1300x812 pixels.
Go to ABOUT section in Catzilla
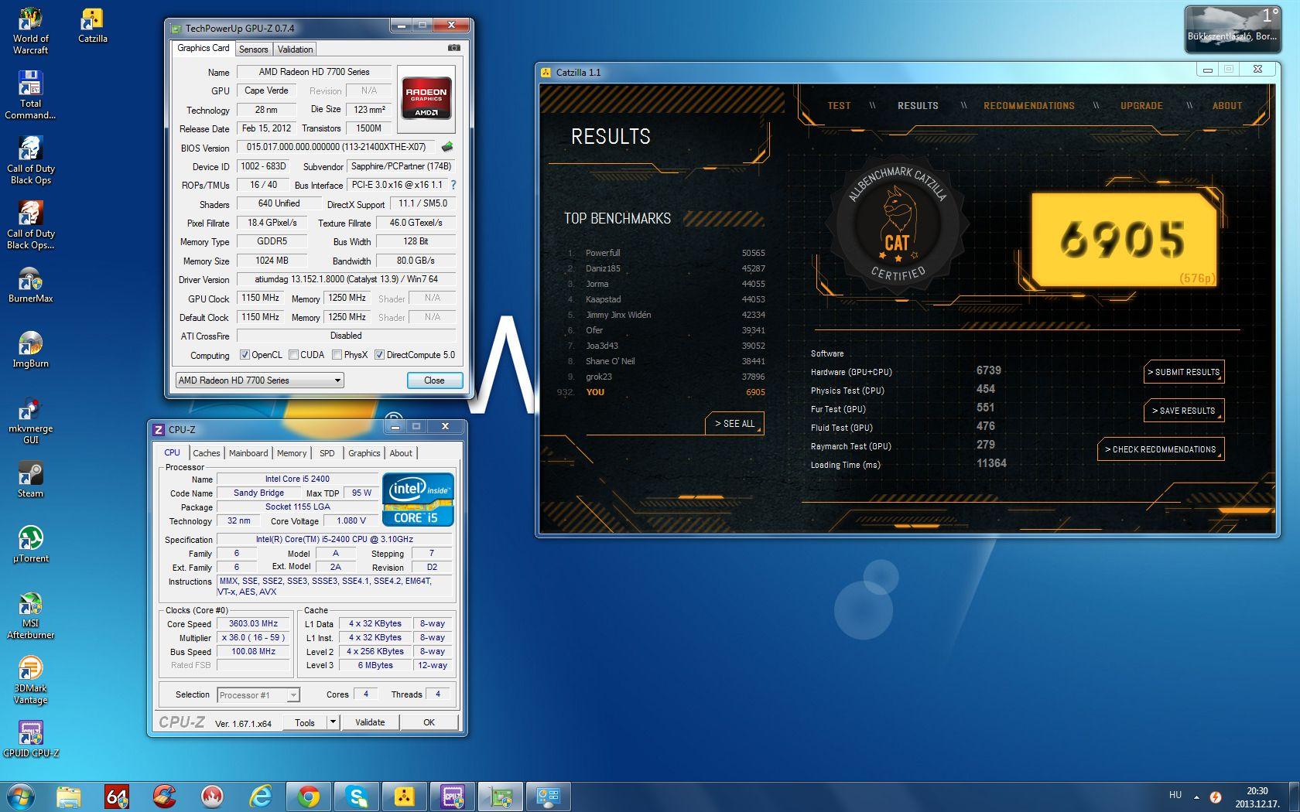[1226, 106]
